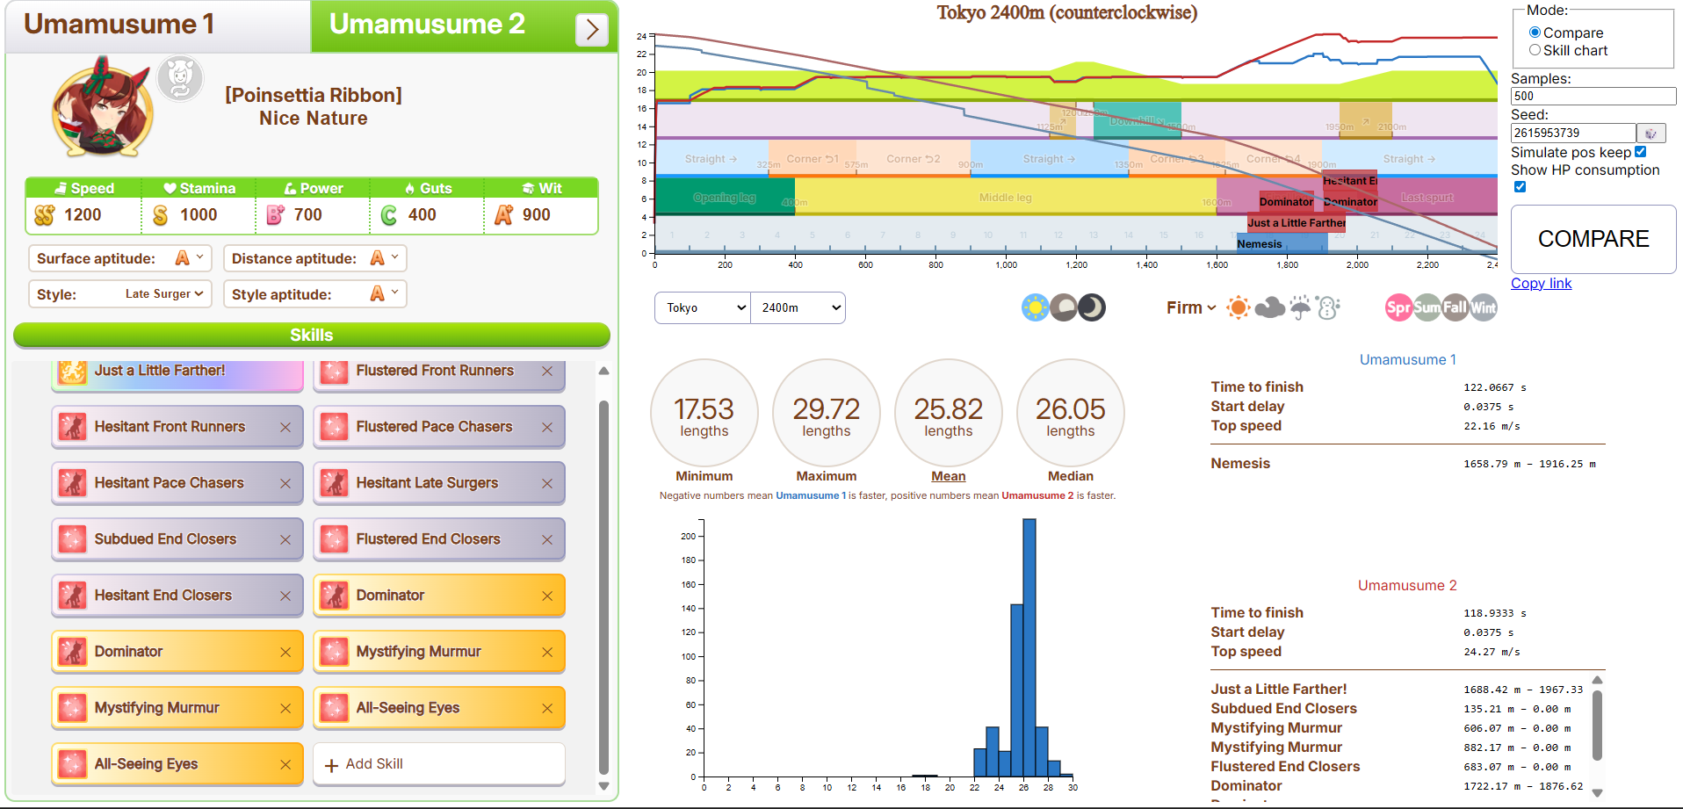The image size is (1683, 809).
Task: Choose snowy snowman weather icon
Action: click(1328, 307)
